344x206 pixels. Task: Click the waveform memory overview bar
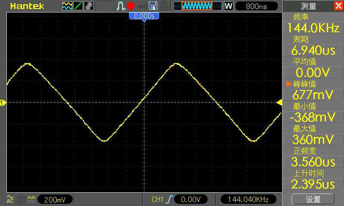pos(197,6)
